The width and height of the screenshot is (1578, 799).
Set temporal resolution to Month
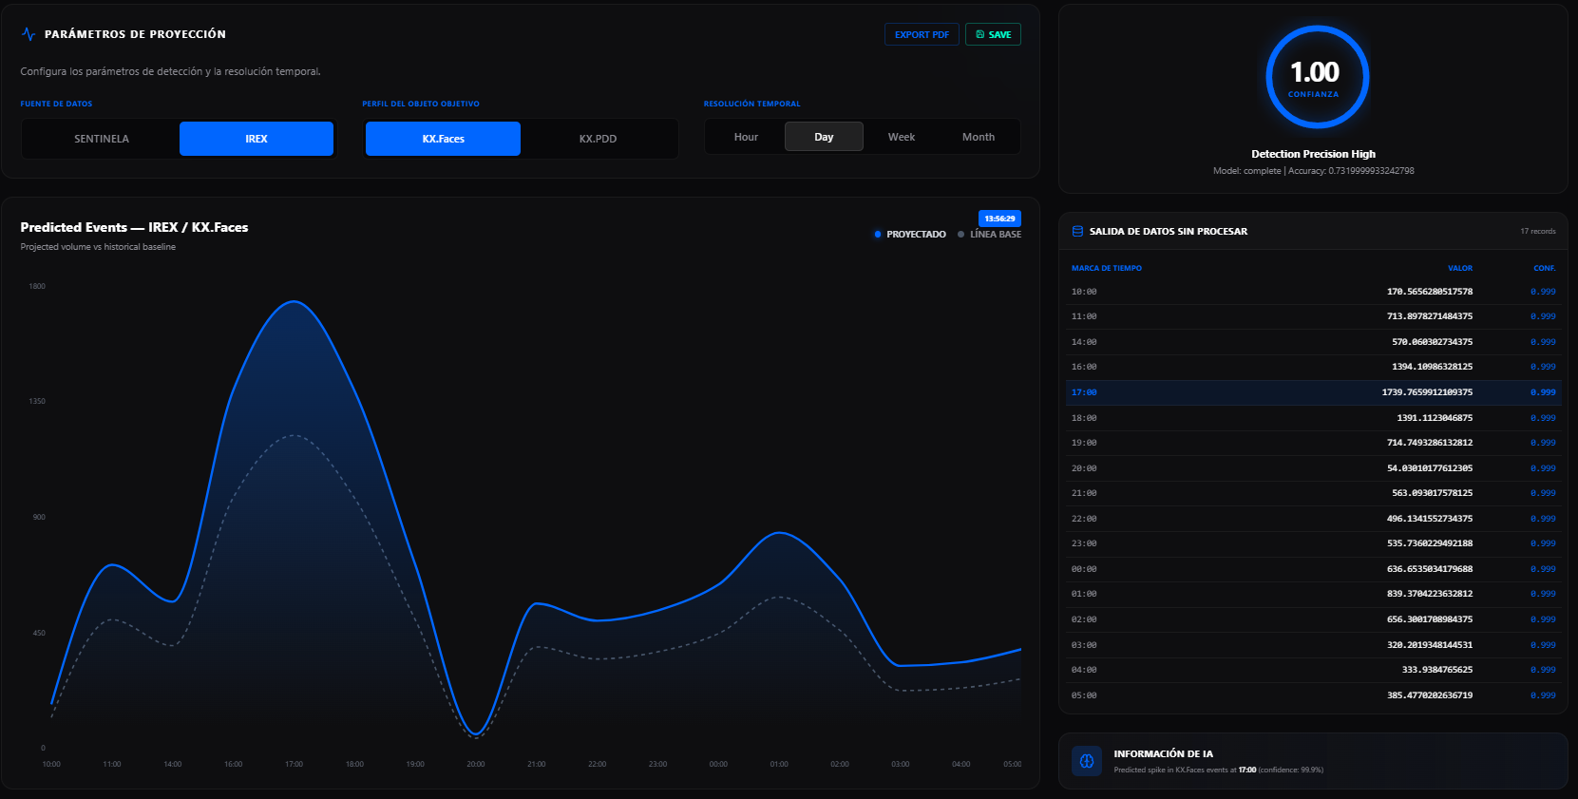[979, 137]
